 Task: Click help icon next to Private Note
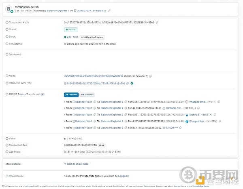coord(7,176)
